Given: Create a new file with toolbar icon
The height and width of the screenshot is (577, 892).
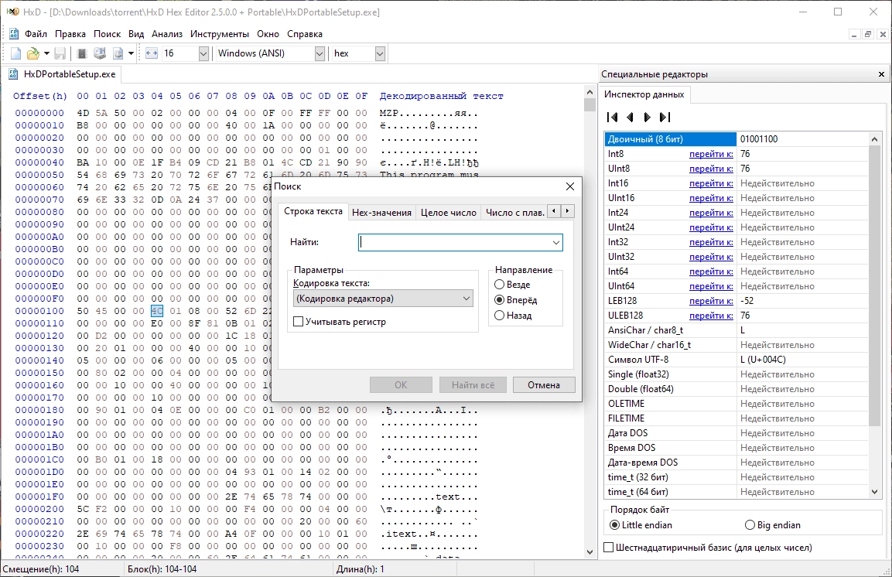Looking at the screenshot, I should click(x=16, y=53).
